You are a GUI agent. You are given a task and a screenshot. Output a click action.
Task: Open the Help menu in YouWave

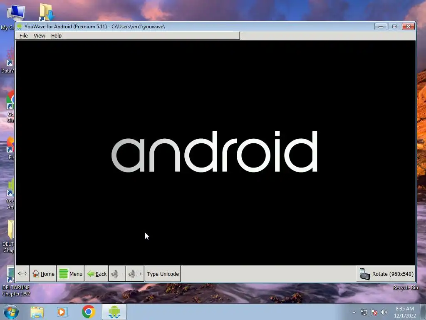[x=56, y=36]
